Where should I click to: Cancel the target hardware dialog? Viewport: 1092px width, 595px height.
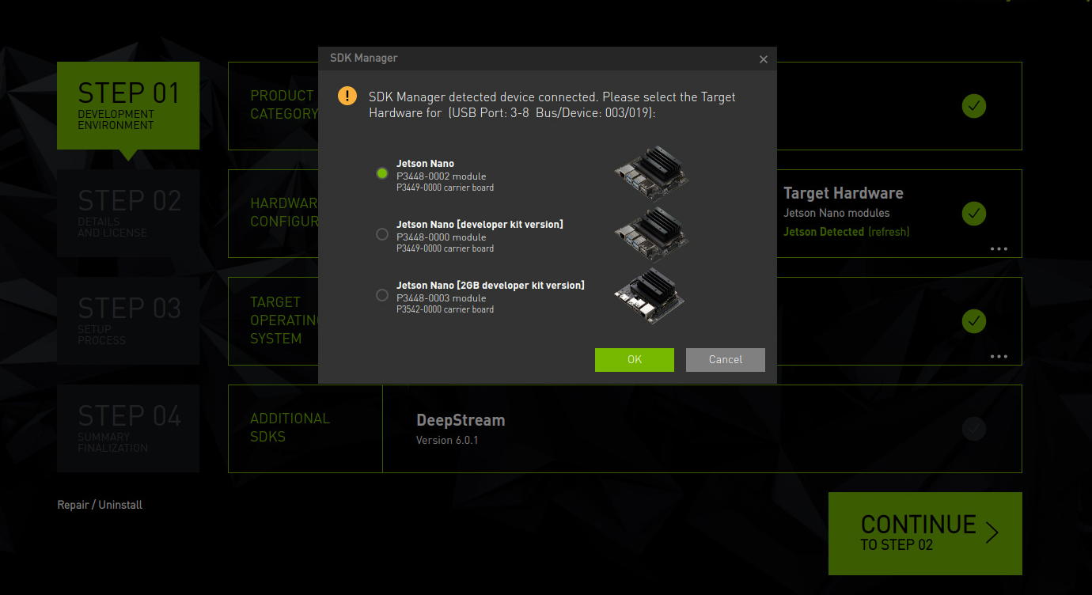point(726,359)
